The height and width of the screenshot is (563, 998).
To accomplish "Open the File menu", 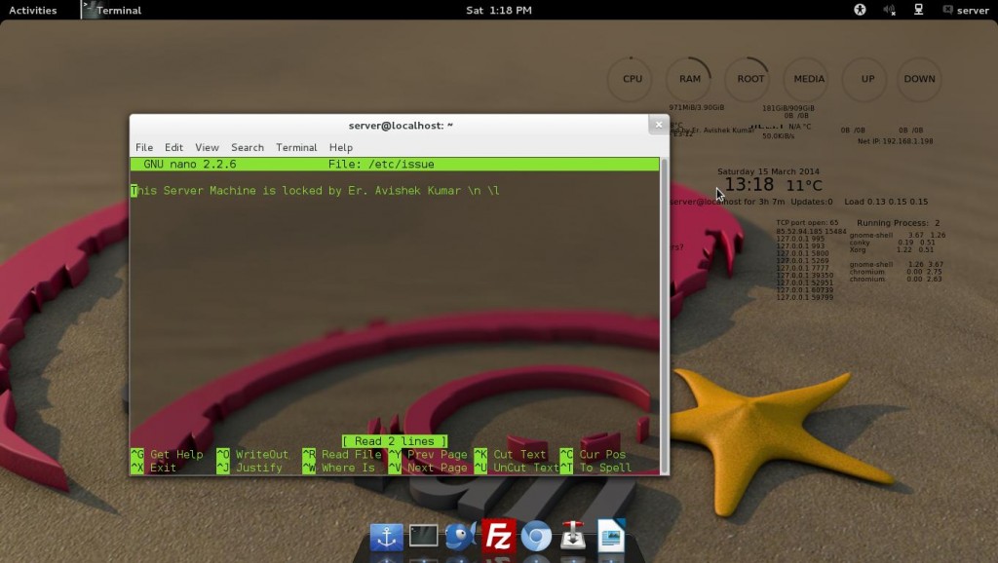I will tap(143, 147).
